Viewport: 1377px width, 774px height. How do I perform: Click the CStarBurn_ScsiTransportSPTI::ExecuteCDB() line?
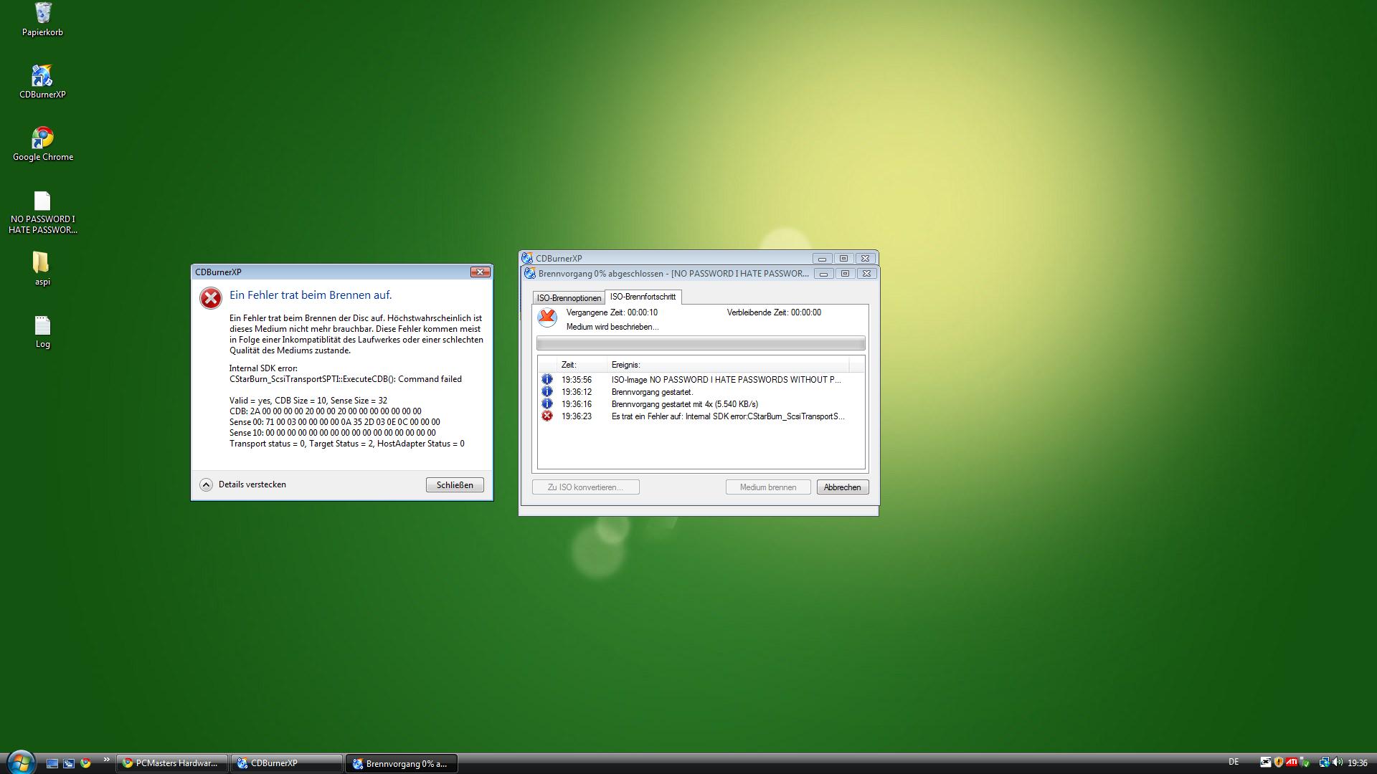click(x=346, y=379)
